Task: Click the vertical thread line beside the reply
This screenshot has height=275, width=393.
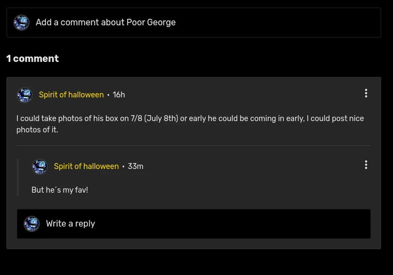Action: [x=18, y=178]
